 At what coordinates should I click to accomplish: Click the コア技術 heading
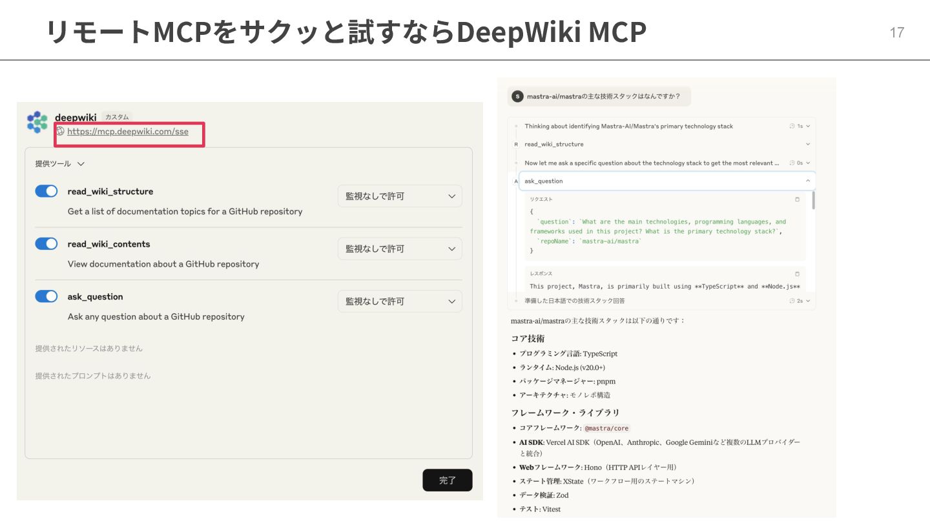[528, 338]
